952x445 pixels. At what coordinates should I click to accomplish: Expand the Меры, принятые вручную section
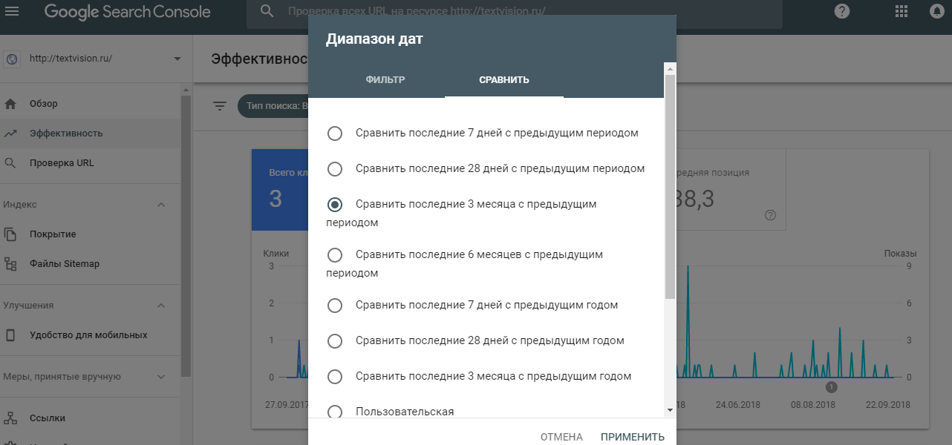tap(162, 376)
